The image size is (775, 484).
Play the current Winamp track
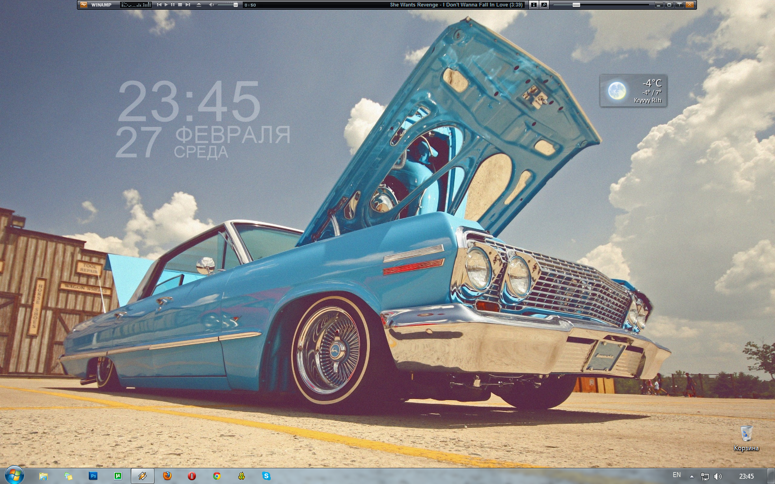click(x=166, y=5)
